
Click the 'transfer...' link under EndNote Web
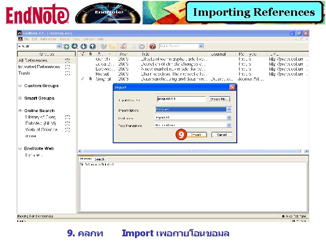point(34,155)
